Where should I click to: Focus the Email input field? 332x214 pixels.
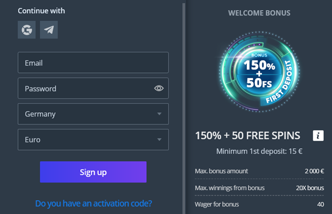click(93, 63)
